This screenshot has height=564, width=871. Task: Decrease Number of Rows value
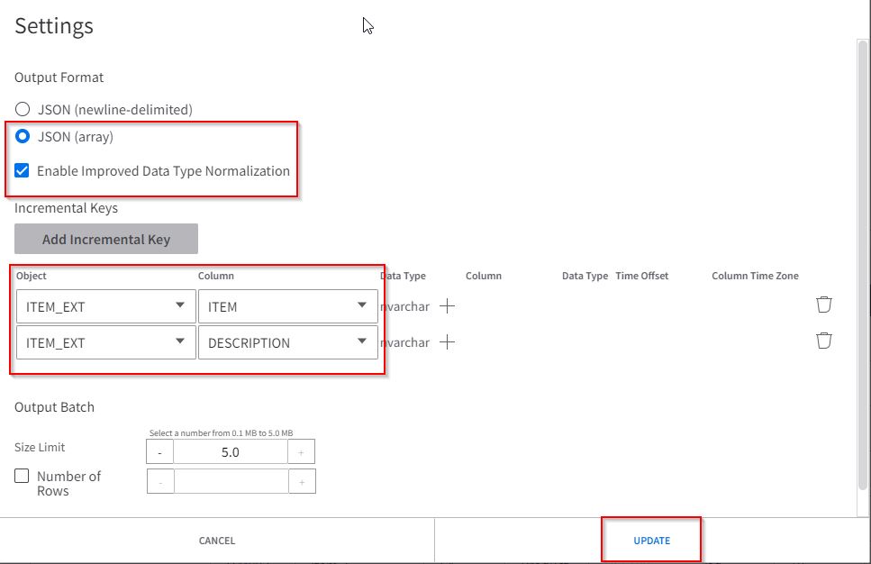(159, 482)
